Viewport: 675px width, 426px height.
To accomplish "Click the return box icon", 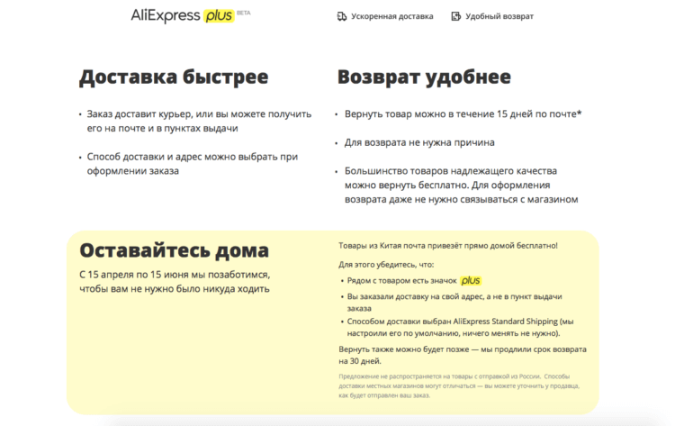I will [455, 16].
